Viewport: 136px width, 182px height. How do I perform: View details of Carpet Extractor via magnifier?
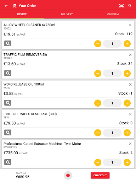[x=8, y=162]
